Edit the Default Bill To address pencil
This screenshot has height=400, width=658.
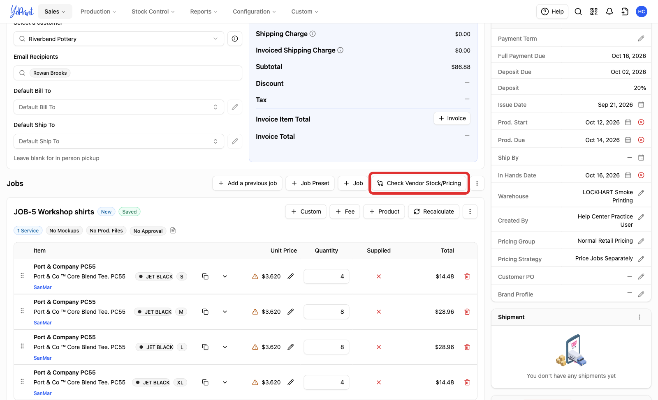point(235,107)
